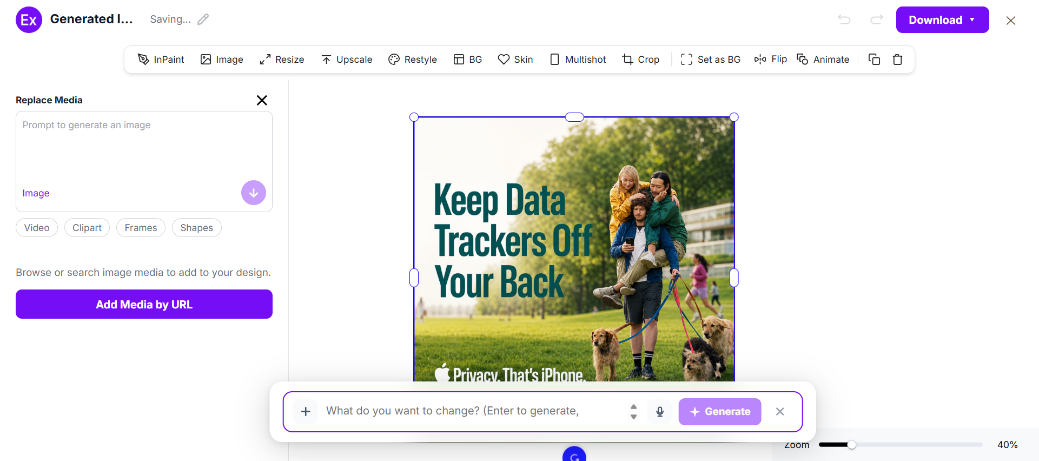This screenshot has width=1039, height=461.
Task: Undo the last action
Action: (844, 20)
